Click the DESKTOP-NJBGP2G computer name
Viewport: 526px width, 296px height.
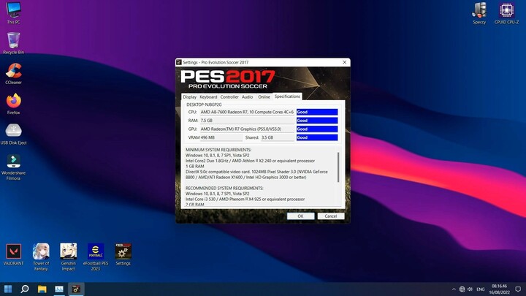pyautogui.click(x=204, y=105)
